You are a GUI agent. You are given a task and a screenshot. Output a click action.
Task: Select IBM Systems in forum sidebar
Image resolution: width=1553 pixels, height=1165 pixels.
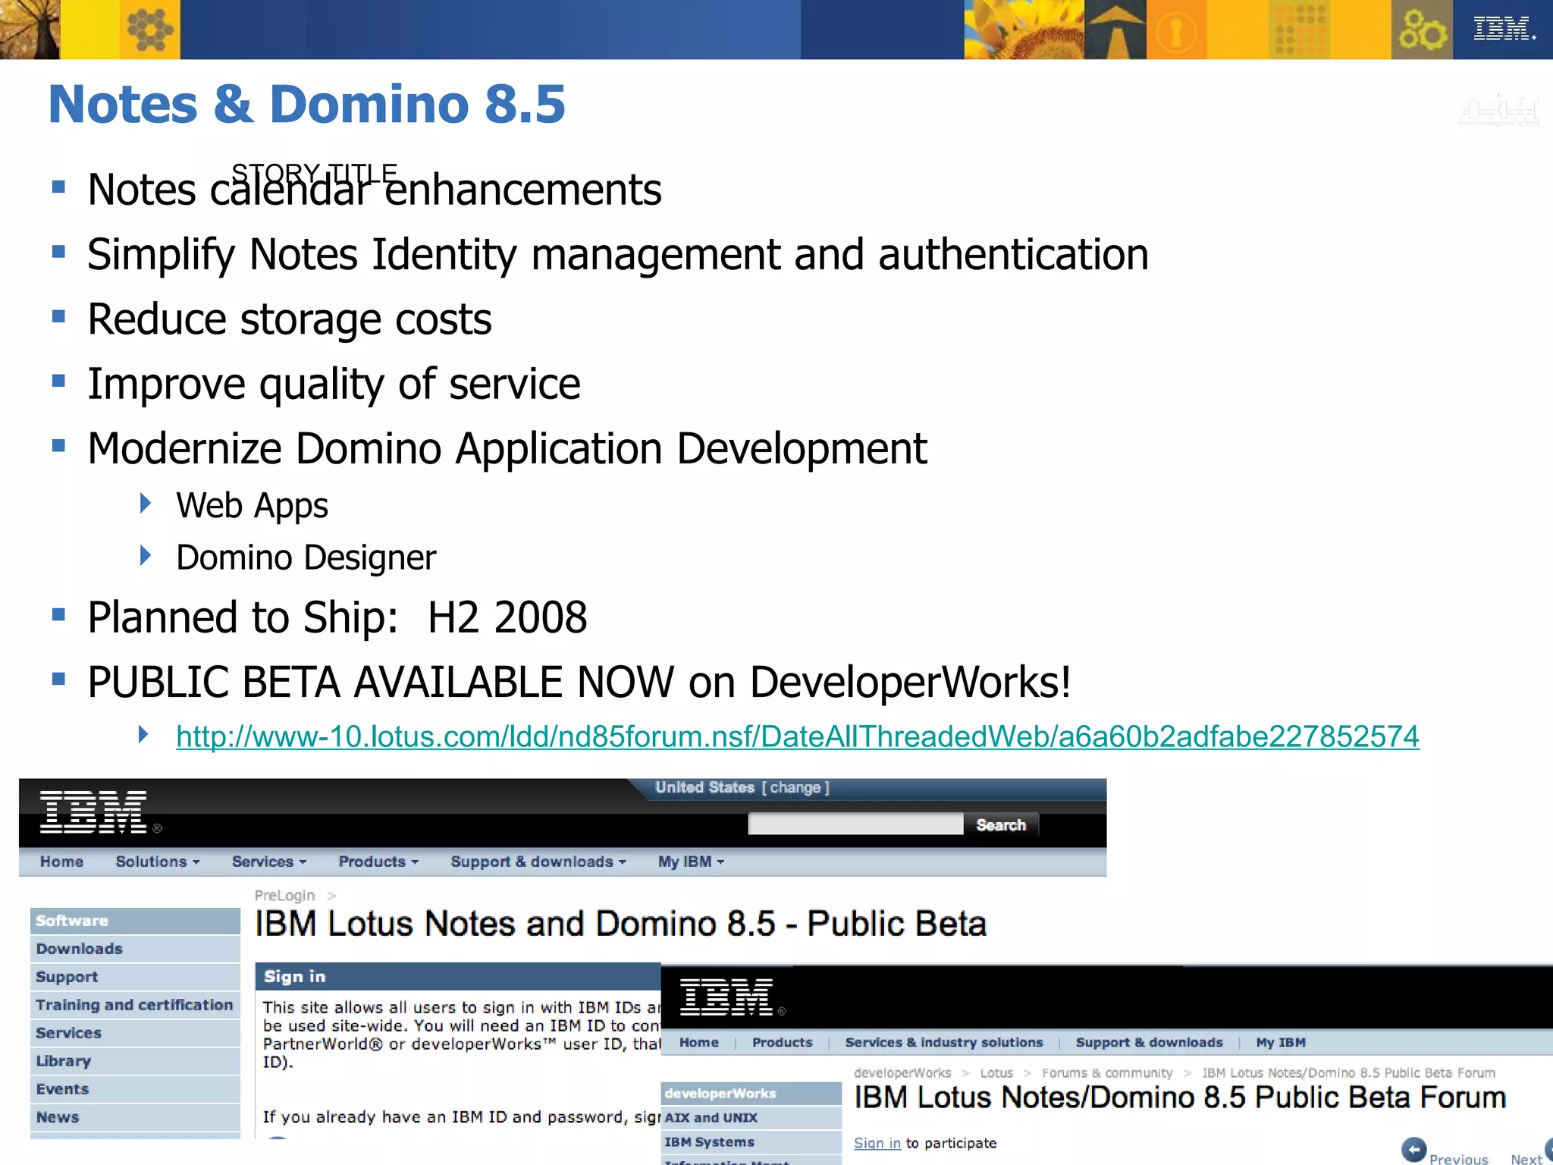click(751, 1142)
